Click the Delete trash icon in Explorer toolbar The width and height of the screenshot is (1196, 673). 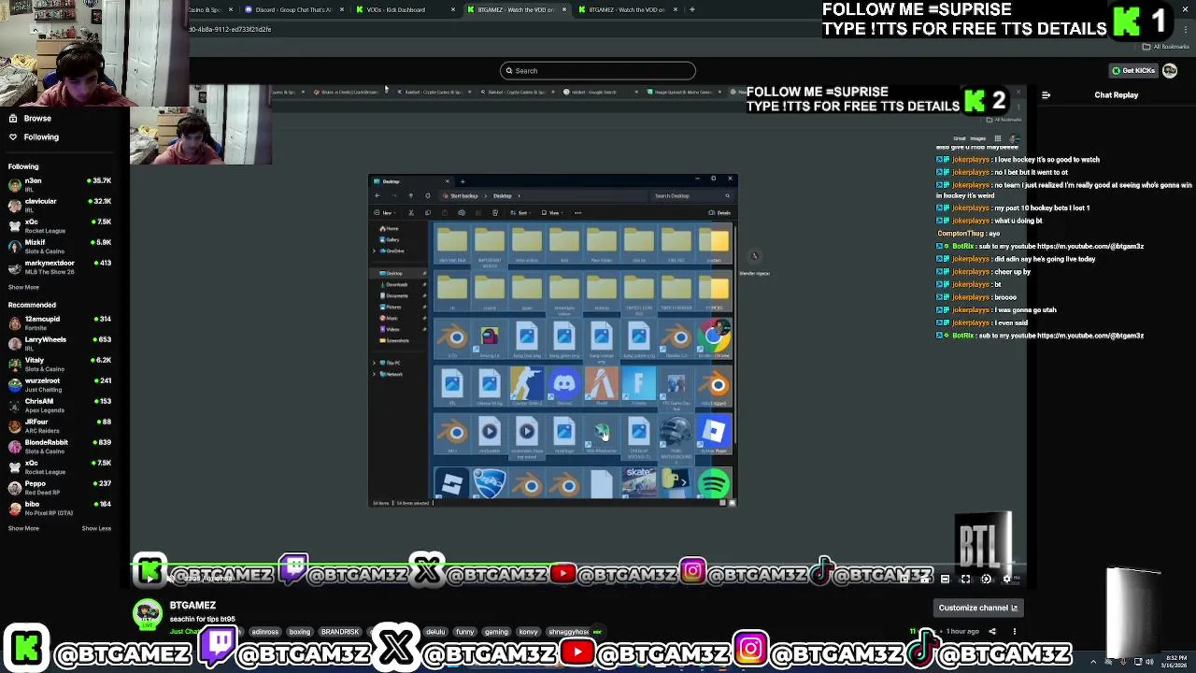click(495, 213)
